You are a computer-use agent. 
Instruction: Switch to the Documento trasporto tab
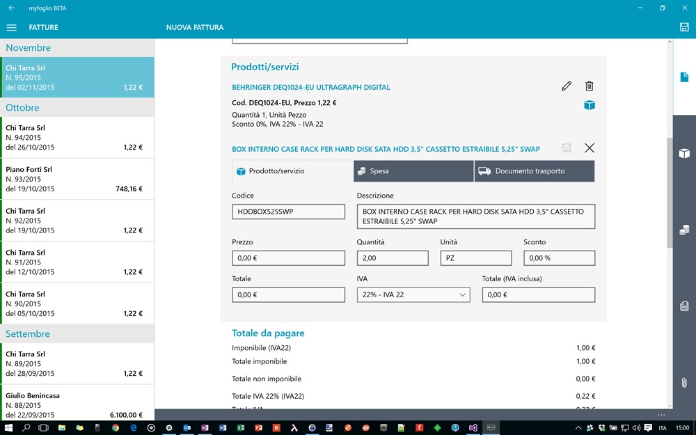point(535,171)
